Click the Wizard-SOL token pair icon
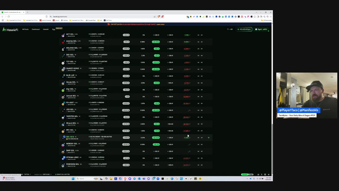Image resolution: width=339 pixels, height=191 pixels. 63,124
